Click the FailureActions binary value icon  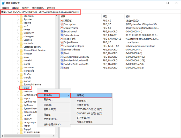coord(62,35)
